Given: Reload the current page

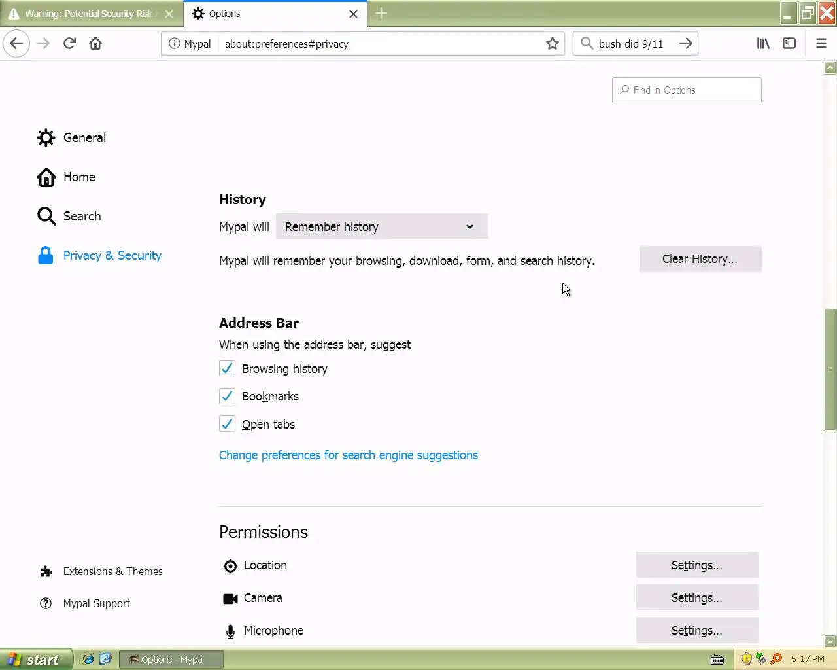Looking at the screenshot, I should [69, 44].
